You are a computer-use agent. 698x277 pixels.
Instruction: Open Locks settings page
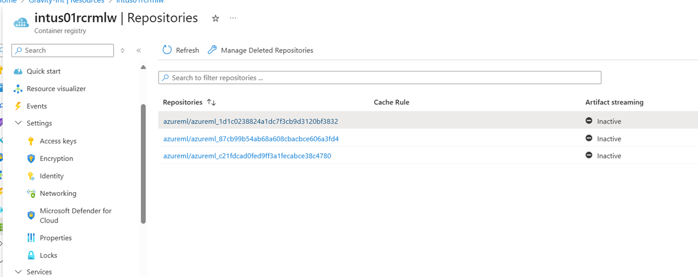click(x=49, y=256)
